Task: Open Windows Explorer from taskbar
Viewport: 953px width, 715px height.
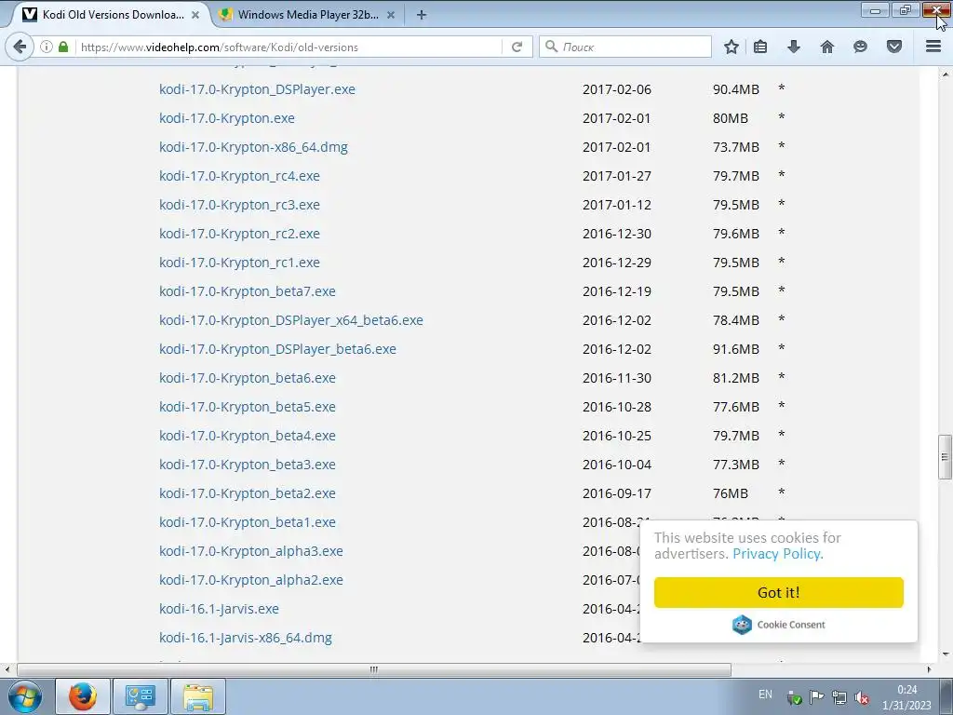Action: 198,696
